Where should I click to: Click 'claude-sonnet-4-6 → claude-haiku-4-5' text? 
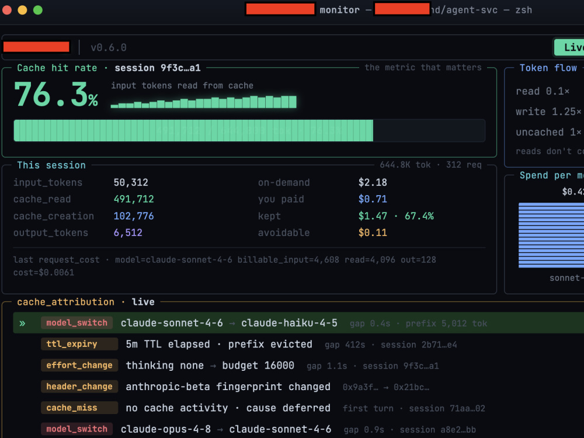click(x=229, y=323)
